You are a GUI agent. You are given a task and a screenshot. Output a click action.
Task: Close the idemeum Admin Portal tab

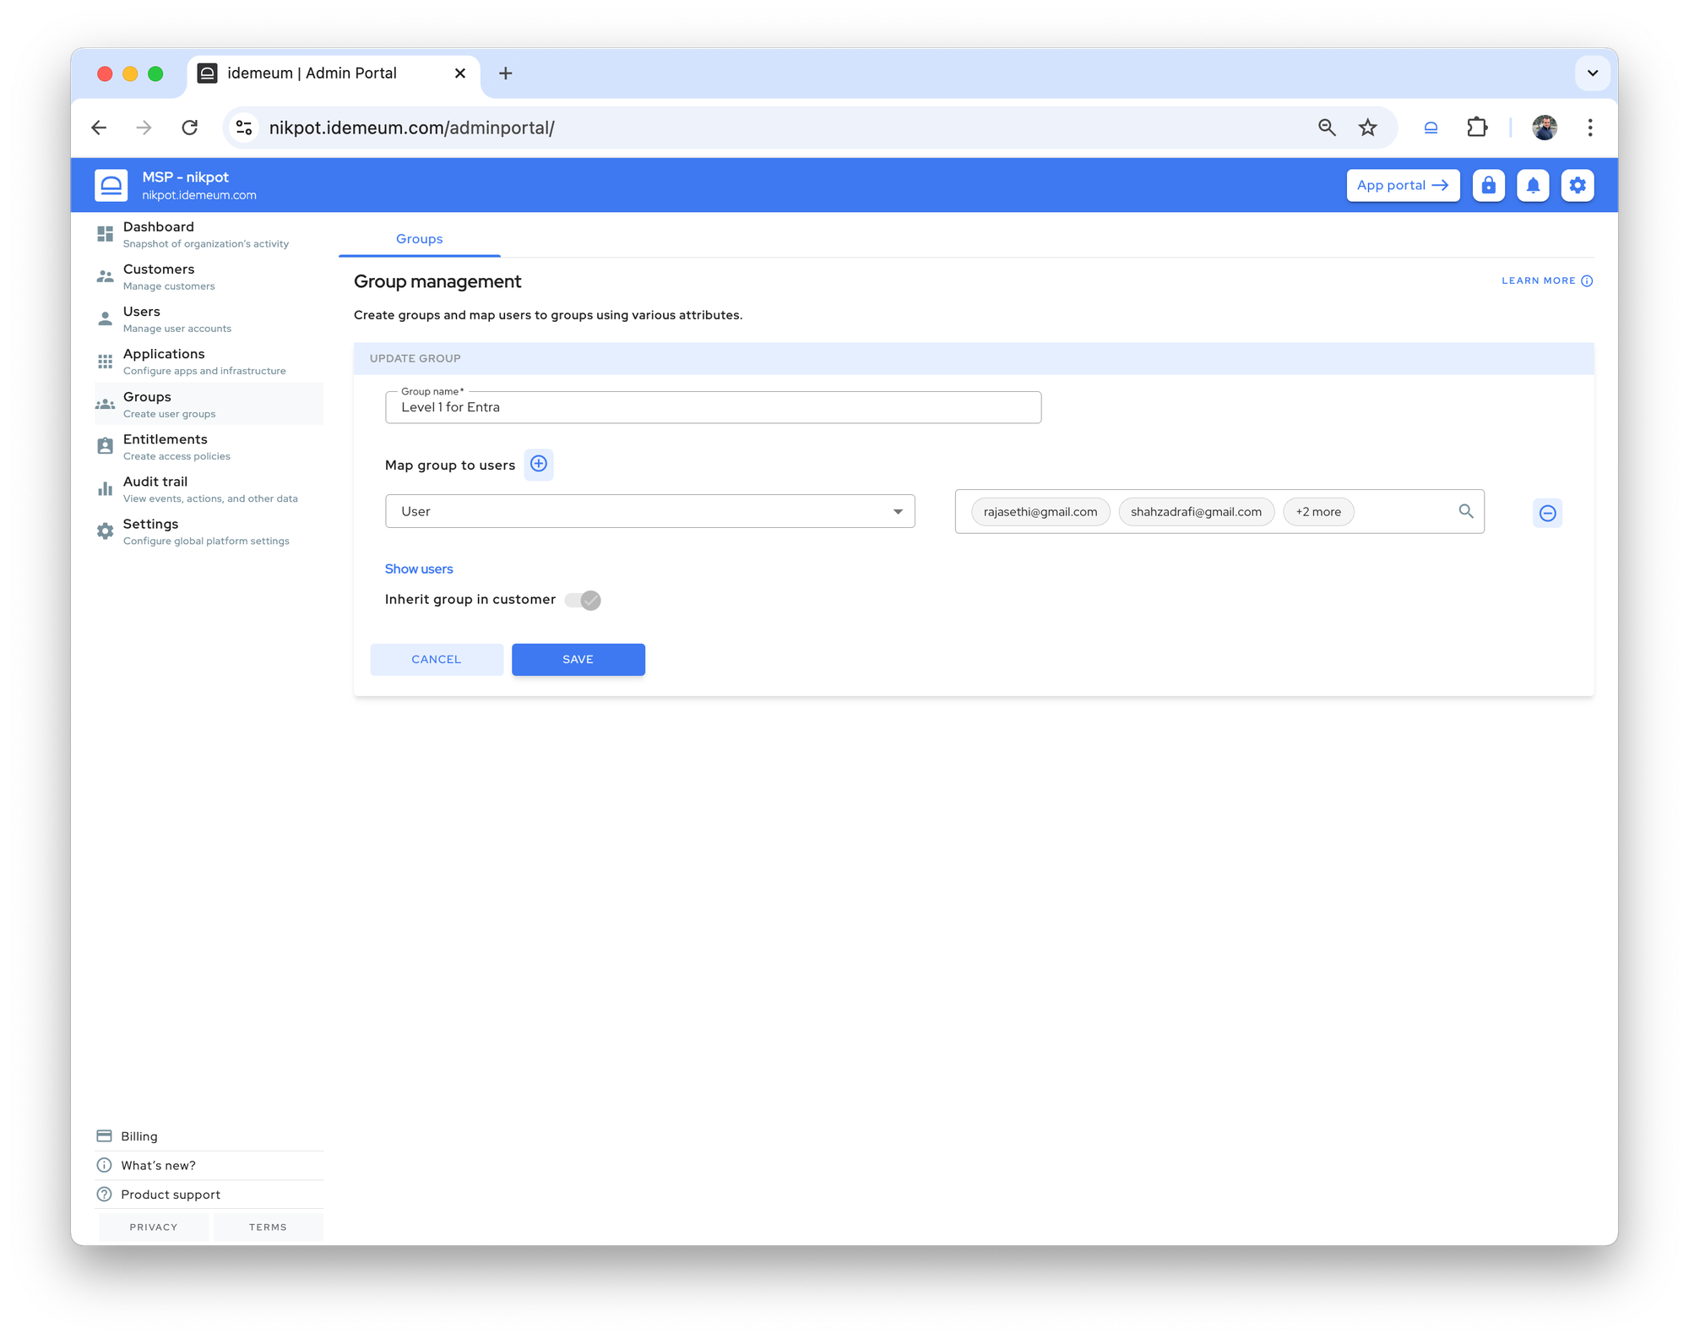pyautogui.click(x=459, y=73)
